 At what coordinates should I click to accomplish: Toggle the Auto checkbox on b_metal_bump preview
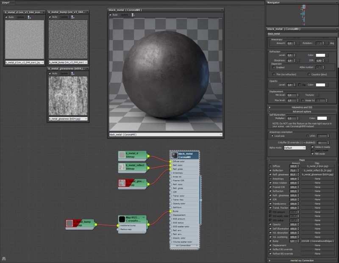tap(50, 16)
